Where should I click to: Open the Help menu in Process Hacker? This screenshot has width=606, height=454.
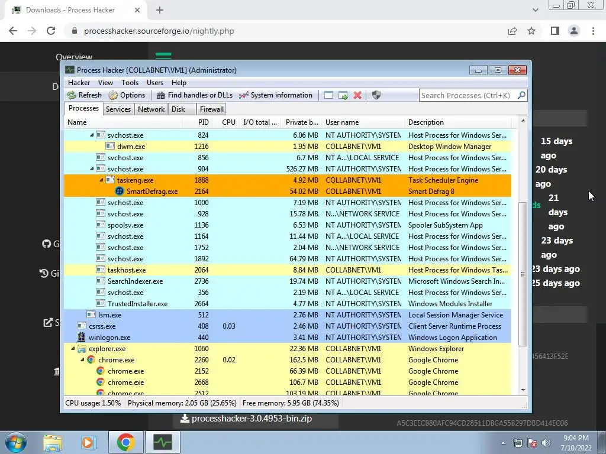point(179,83)
